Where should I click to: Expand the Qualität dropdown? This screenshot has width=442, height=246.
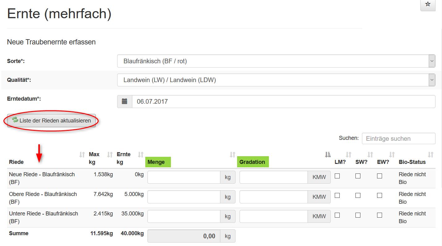[276, 80]
